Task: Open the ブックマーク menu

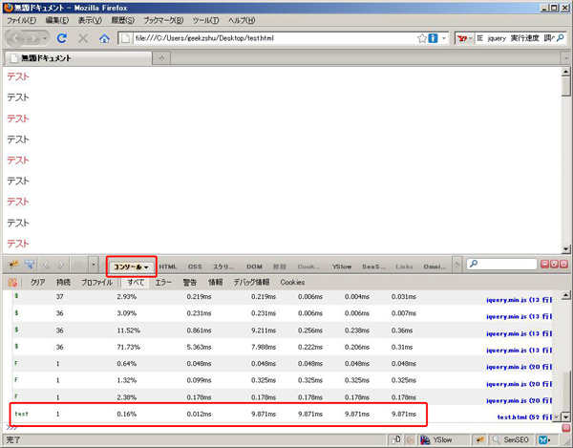Action: [163, 20]
